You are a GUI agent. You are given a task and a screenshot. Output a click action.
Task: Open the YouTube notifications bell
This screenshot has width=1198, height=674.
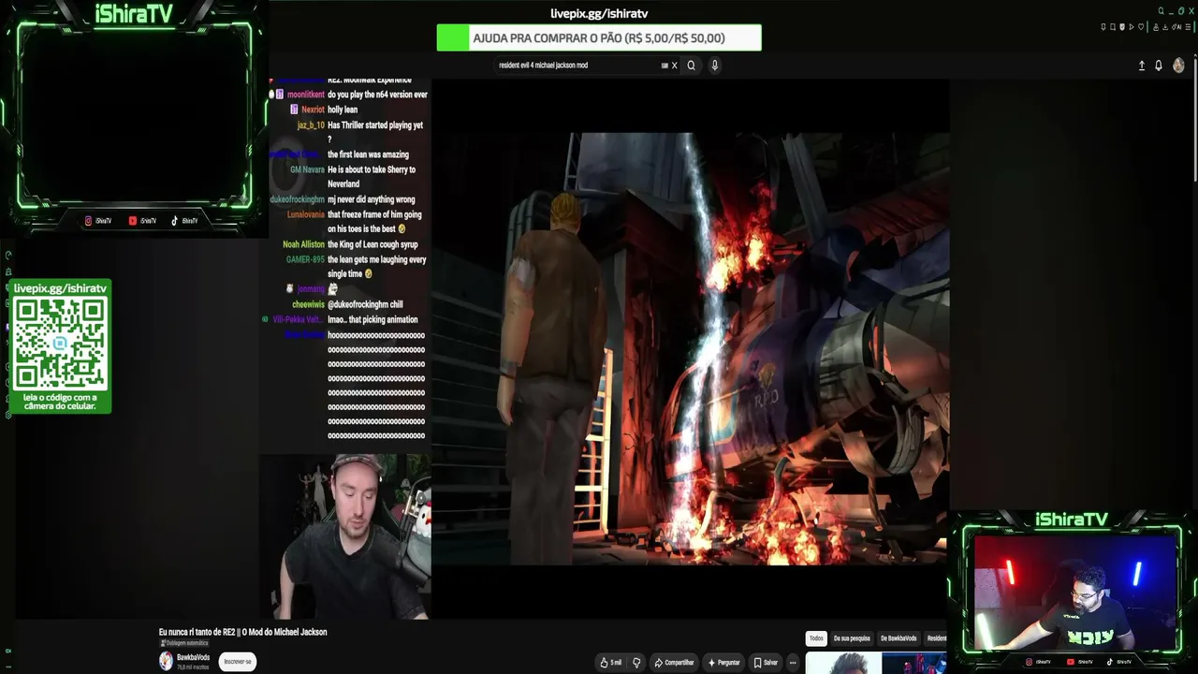pos(1159,66)
